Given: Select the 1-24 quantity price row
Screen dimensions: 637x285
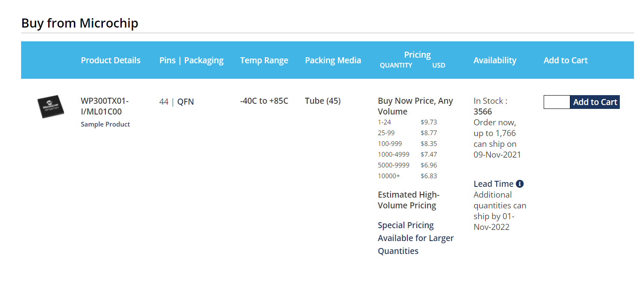Looking at the screenshot, I should coord(407,122).
